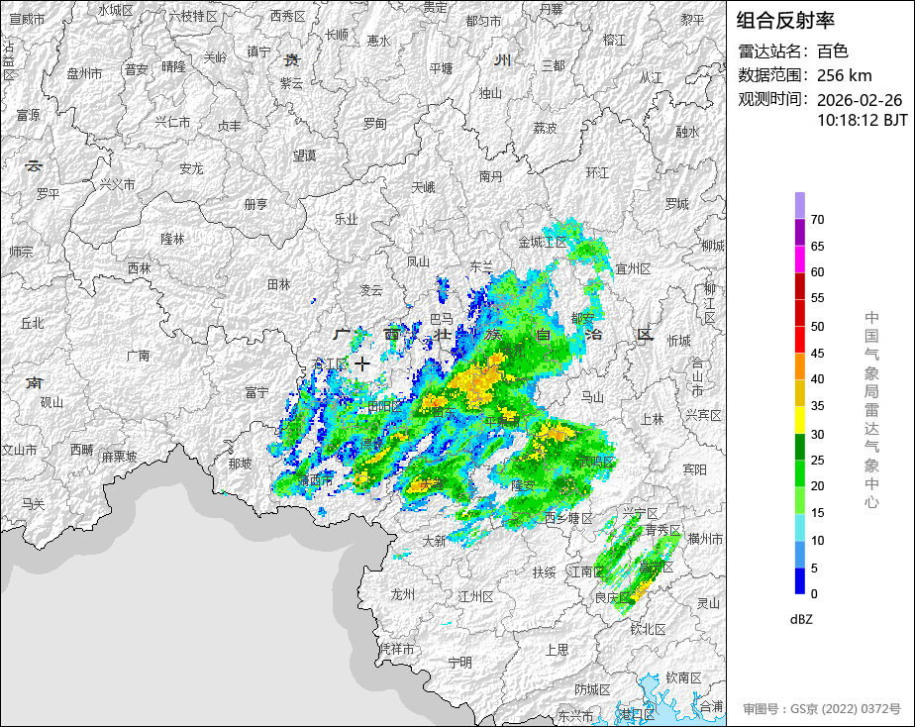Click the 广南 map label
Screen dimensions: 915x727
138,356
